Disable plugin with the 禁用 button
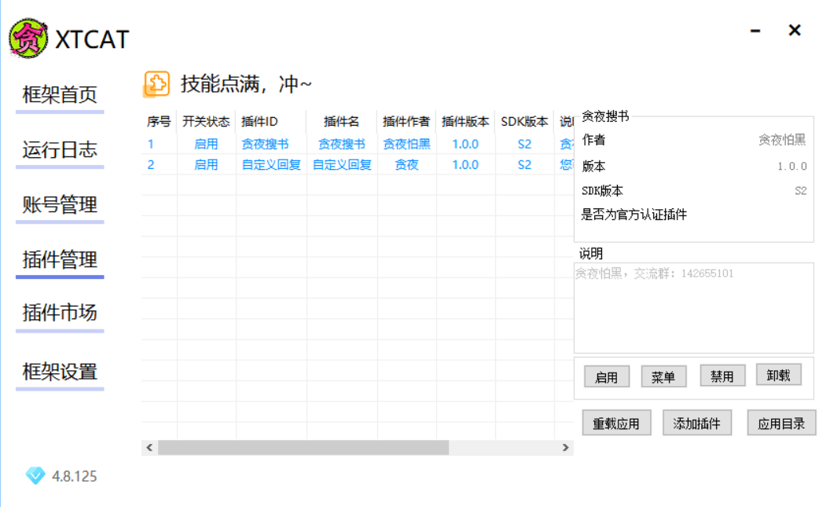The image size is (830, 507). (x=722, y=377)
